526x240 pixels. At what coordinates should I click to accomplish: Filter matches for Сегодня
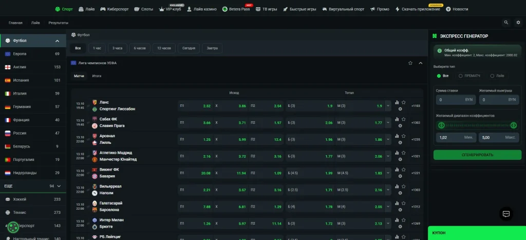coord(189,48)
